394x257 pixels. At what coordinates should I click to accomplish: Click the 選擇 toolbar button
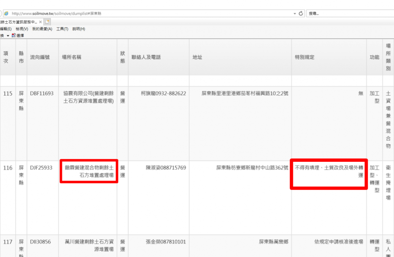18,35
